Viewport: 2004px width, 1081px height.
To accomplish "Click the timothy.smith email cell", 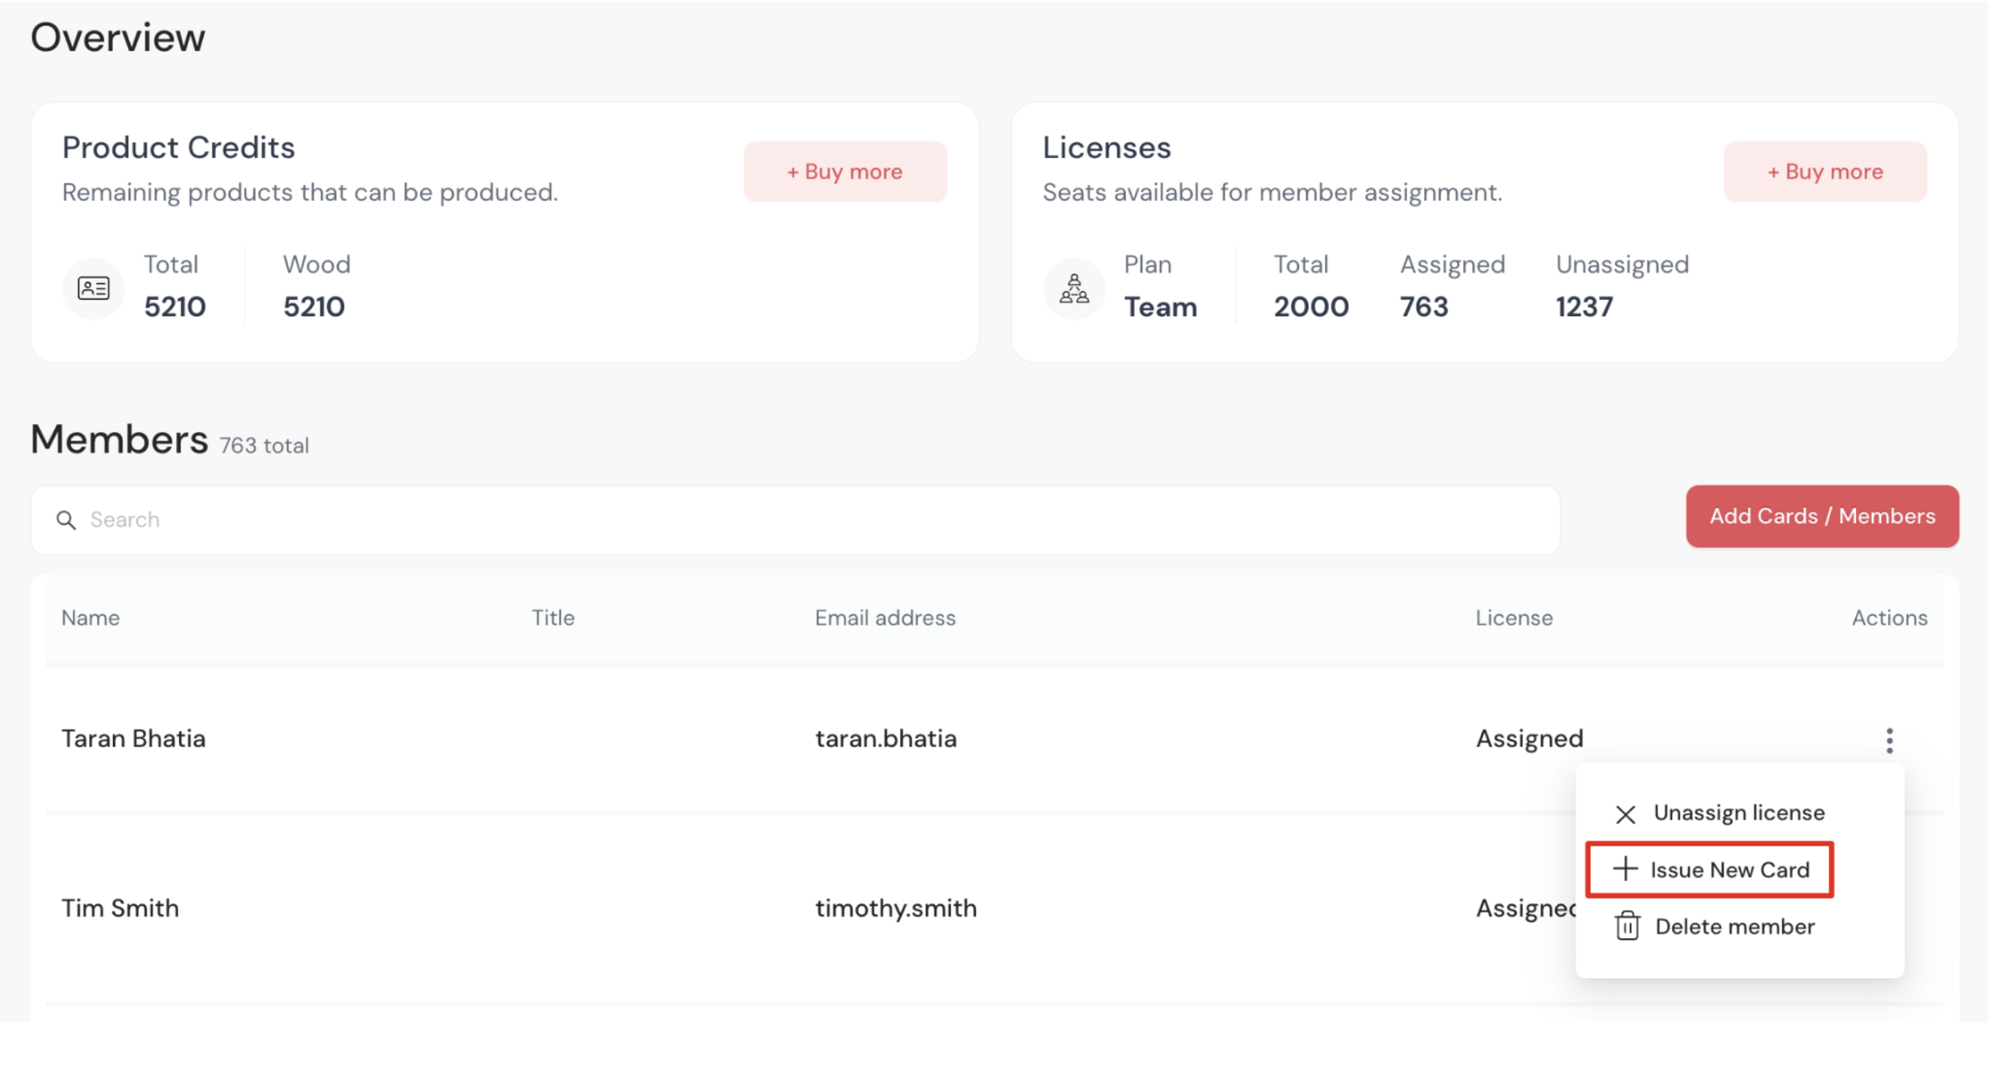I will 895,907.
